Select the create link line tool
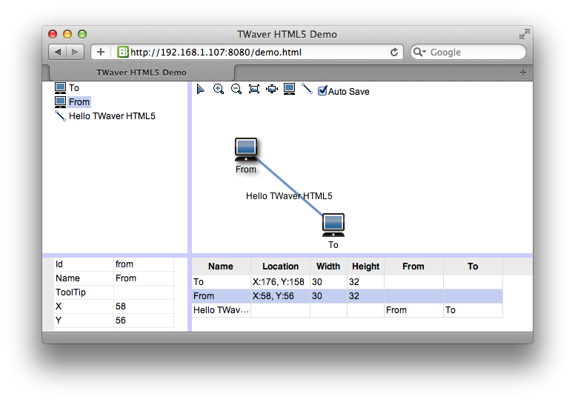 (x=307, y=89)
